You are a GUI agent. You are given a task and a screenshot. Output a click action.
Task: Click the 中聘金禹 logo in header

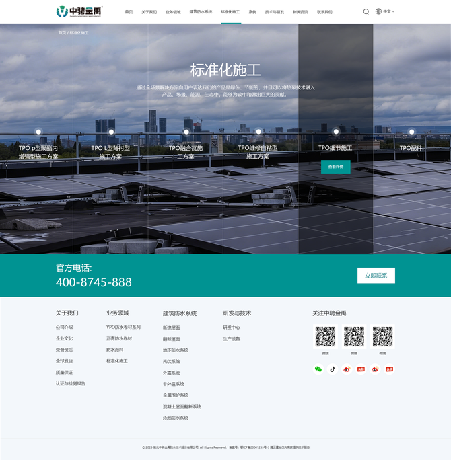pos(79,11)
